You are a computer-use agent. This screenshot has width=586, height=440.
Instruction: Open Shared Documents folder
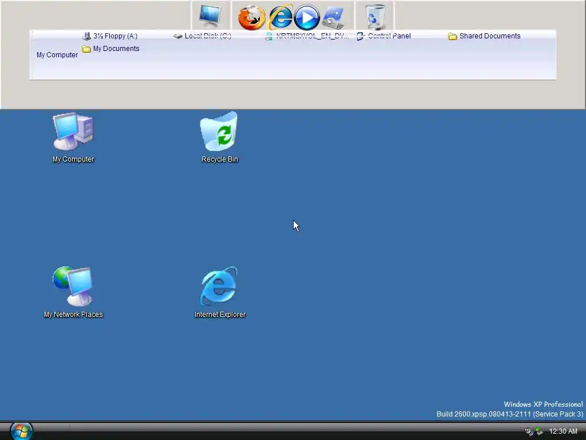click(x=484, y=36)
